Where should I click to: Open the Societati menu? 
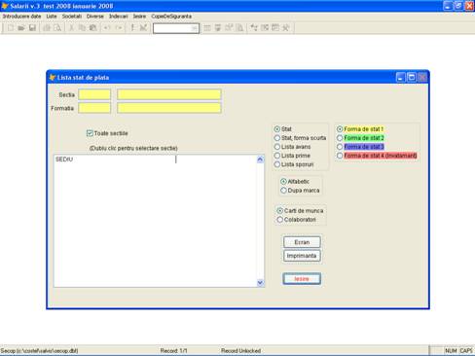pyautogui.click(x=72, y=17)
